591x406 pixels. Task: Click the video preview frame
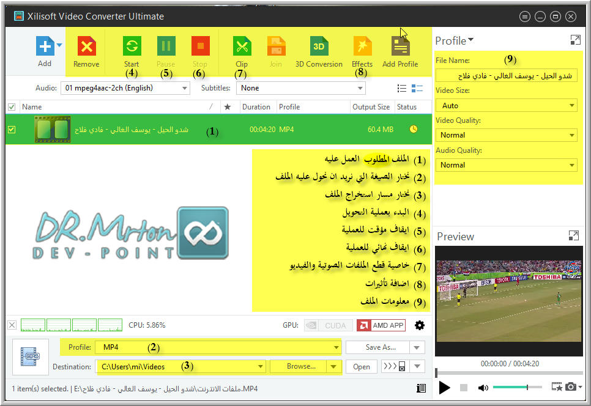tap(509, 301)
